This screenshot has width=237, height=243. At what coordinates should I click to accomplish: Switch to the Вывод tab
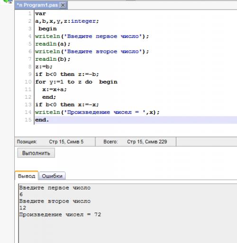click(x=27, y=176)
